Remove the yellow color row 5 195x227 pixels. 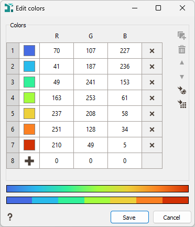tap(152, 114)
